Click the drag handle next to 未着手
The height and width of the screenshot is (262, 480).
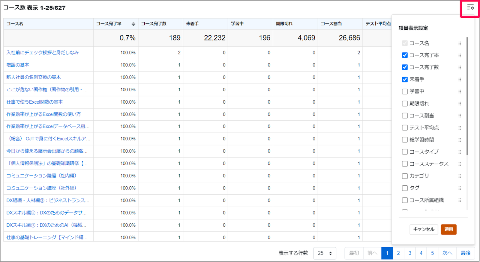460,79
